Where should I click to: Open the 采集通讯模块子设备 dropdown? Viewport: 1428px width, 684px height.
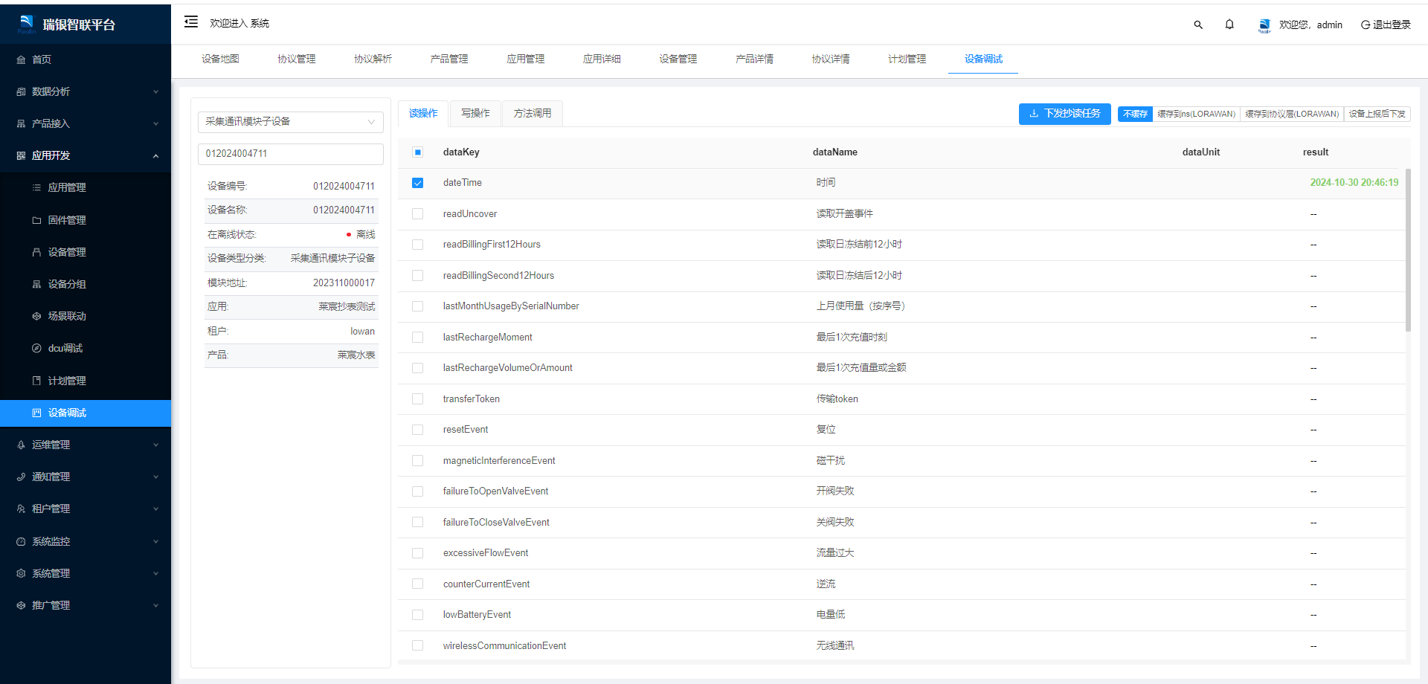pyautogui.click(x=291, y=122)
